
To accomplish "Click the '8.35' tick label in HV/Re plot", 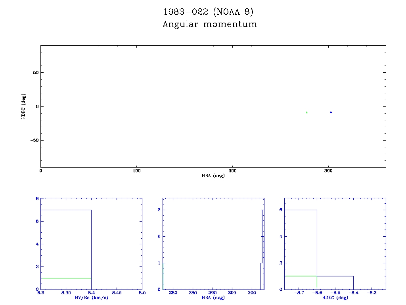I will point(66,293).
